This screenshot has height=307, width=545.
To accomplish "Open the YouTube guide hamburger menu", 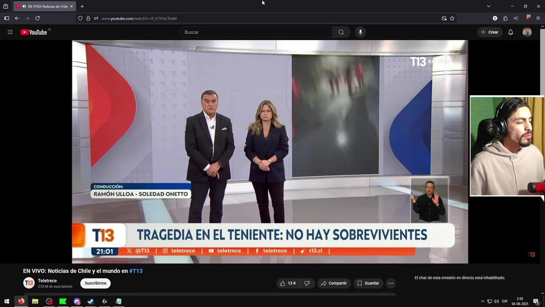I will pyautogui.click(x=10, y=32).
